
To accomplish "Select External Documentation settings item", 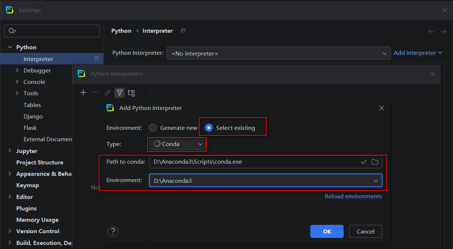I will pos(48,139).
